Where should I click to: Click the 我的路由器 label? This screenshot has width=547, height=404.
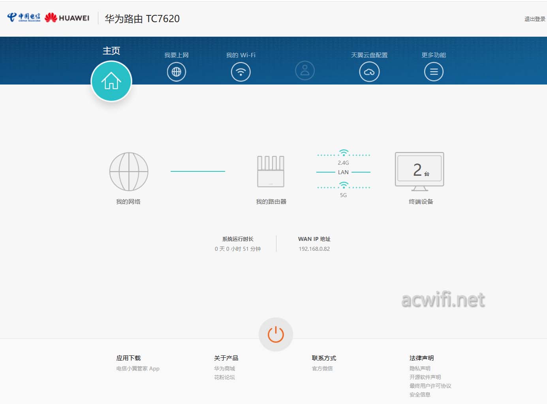tap(271, 201)
